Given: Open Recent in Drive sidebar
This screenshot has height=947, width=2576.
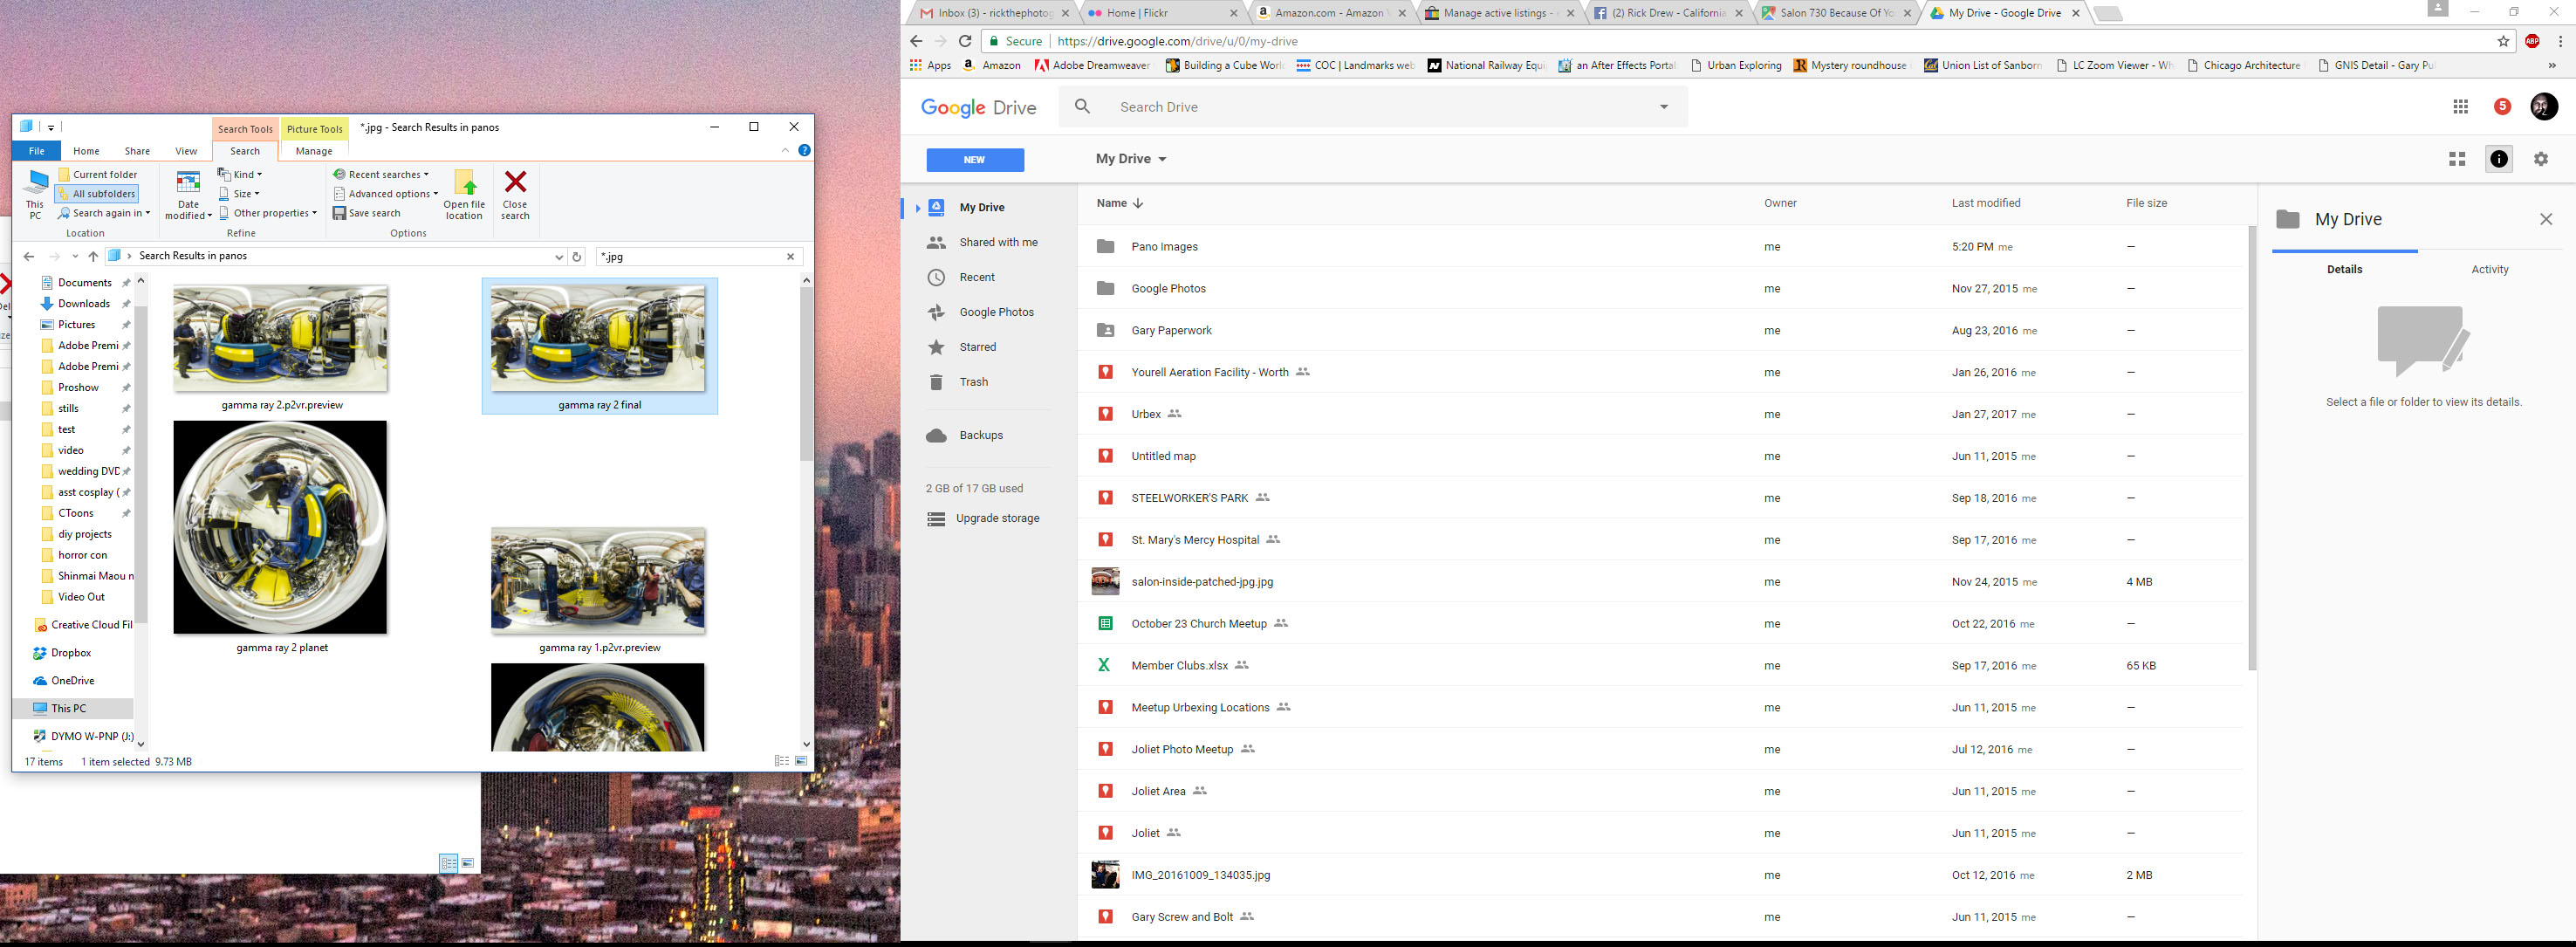Looking at the screenshot, I should click(977, 277).
